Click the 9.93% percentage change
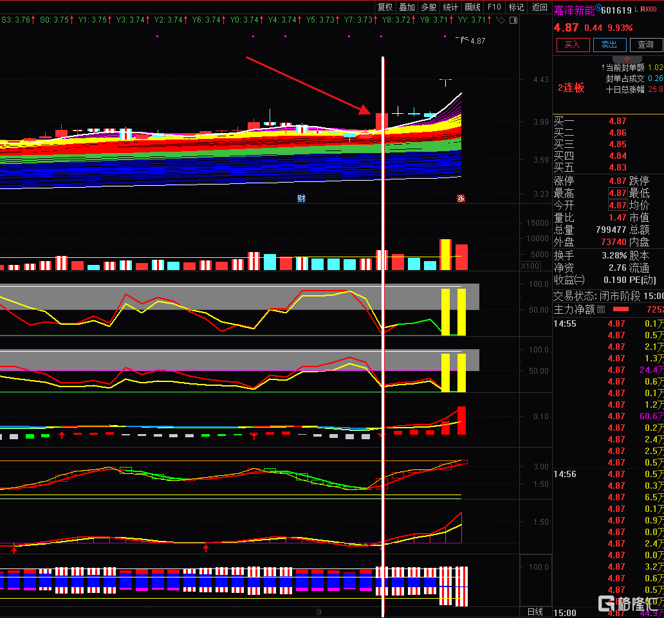The image size is (664, 618). (620, 28)
